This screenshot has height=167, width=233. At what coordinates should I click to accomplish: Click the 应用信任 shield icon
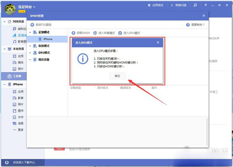coord(150,5)
